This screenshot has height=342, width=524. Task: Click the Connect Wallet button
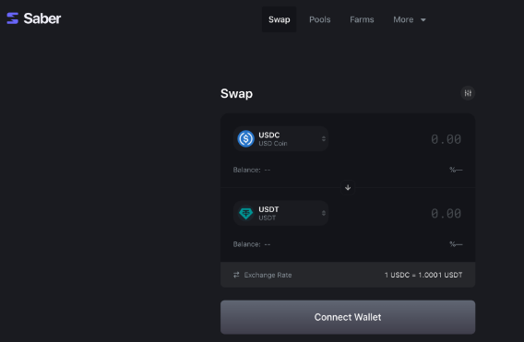[x=348, y=317]
